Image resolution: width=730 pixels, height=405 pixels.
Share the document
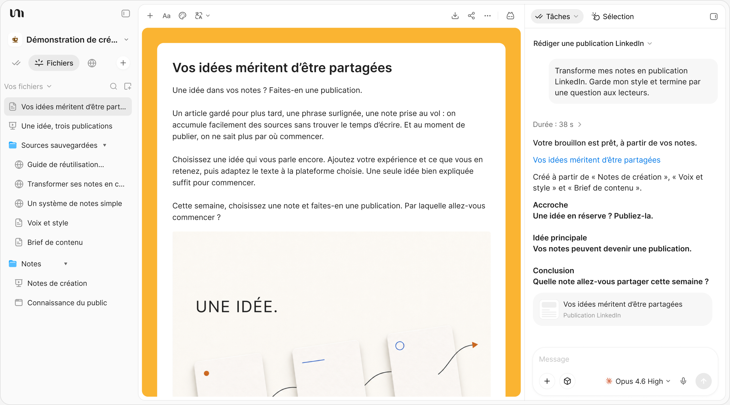[471, 16]
